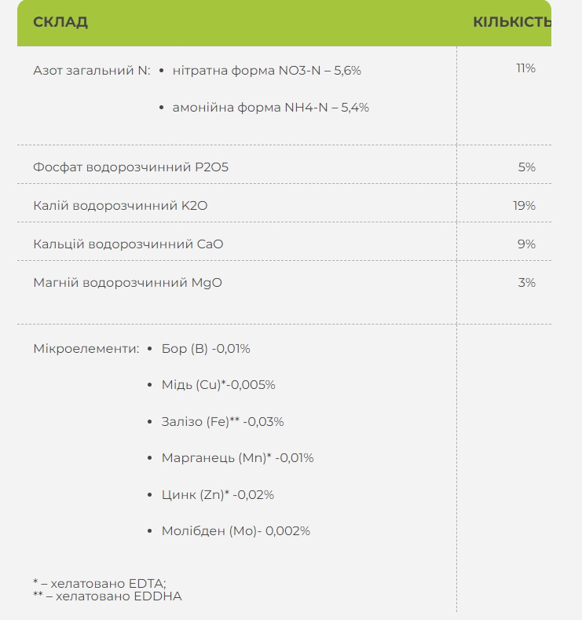Select the 19% potassium quantity value

click(x=524, y=206)
